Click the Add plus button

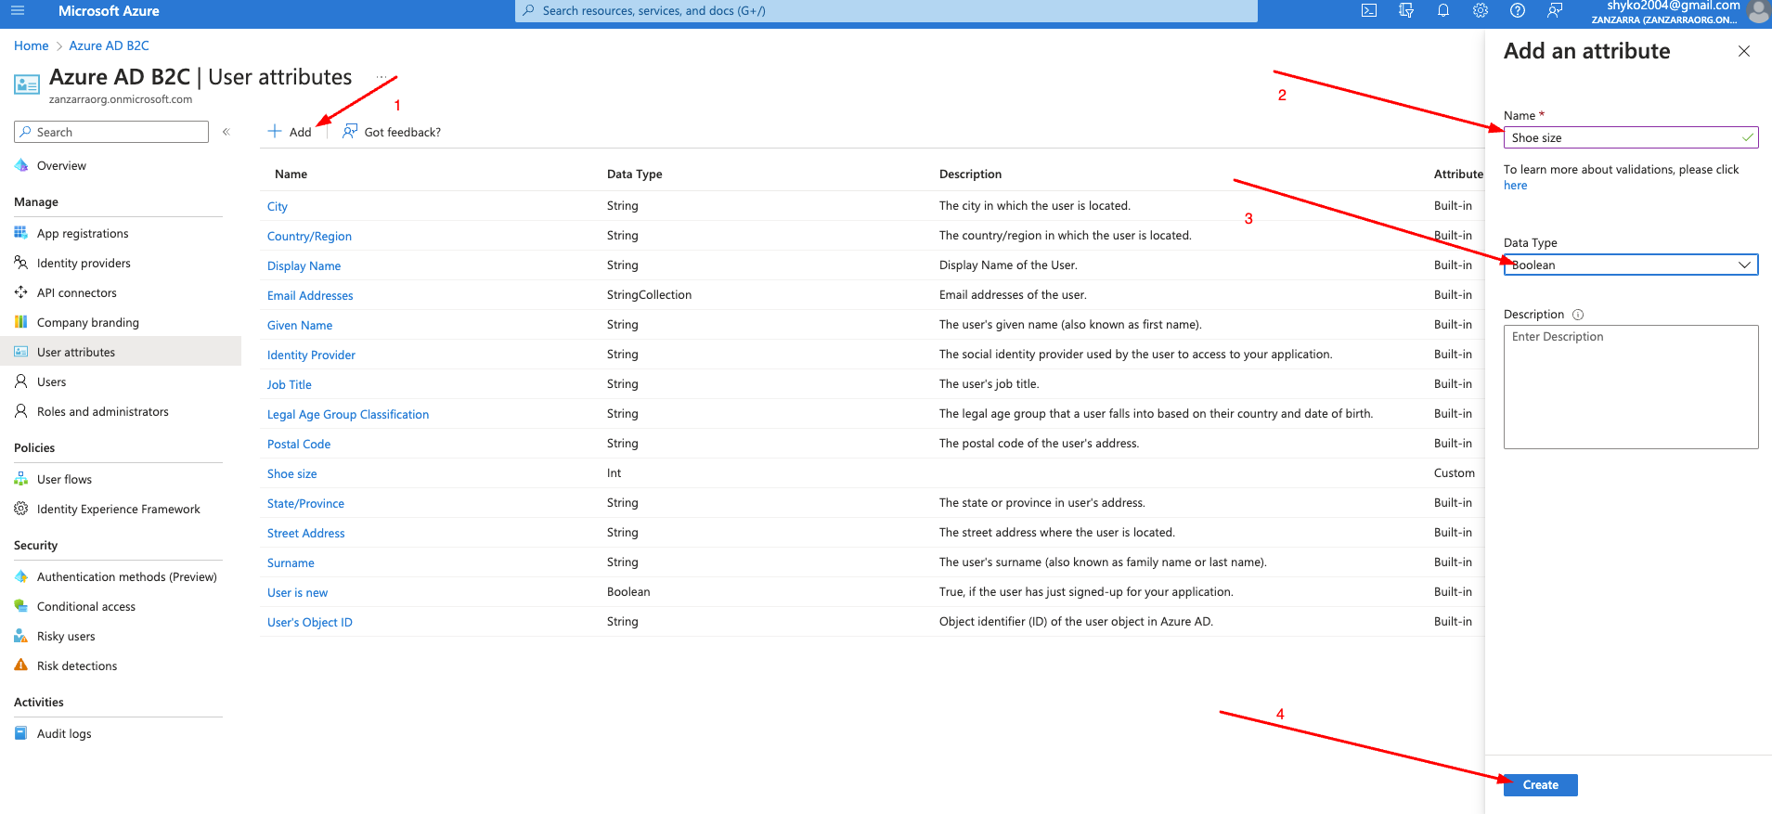(290, 132)
